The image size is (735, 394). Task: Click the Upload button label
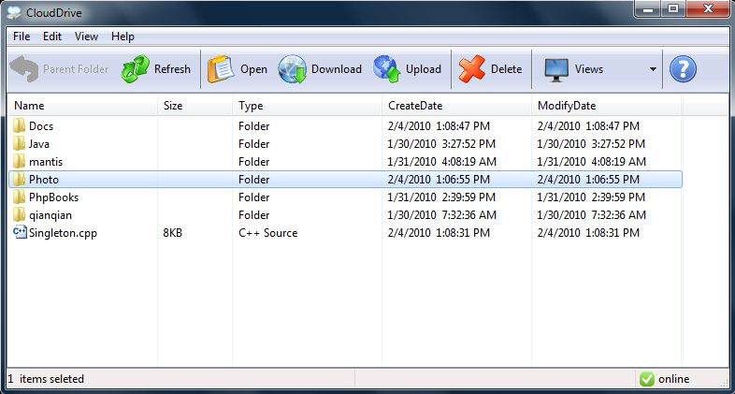point(424,69)
